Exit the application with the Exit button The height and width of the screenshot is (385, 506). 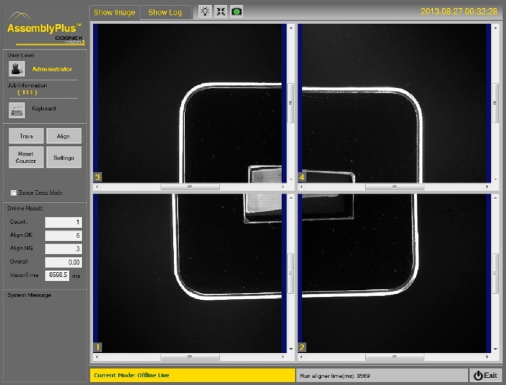[x=486, y=375]
